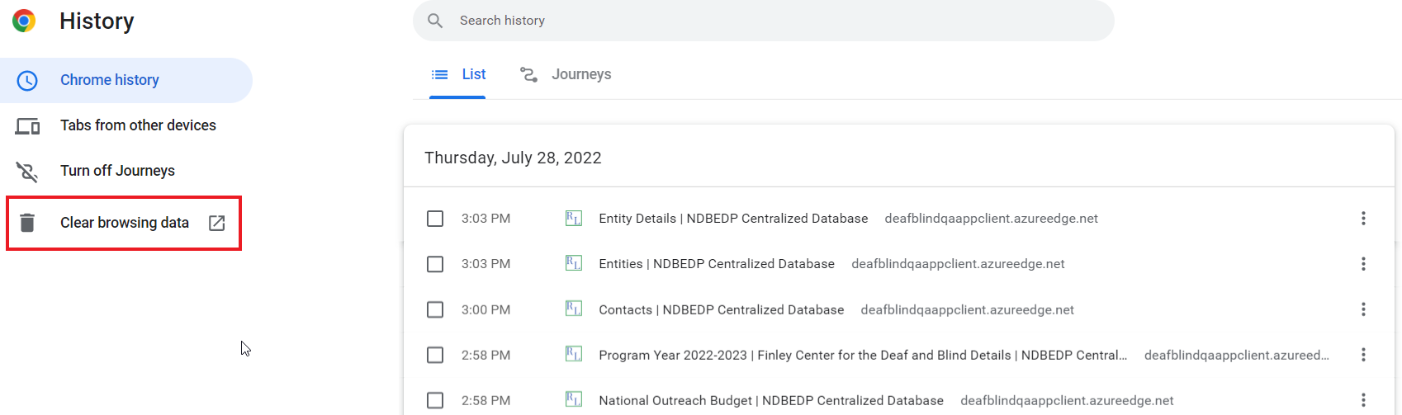This screenshot has width=1402, height=415.
Task: Select the List tab
Action: 458,74
